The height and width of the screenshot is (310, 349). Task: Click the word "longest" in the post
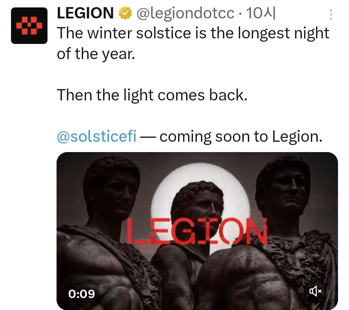pos(264,34)
